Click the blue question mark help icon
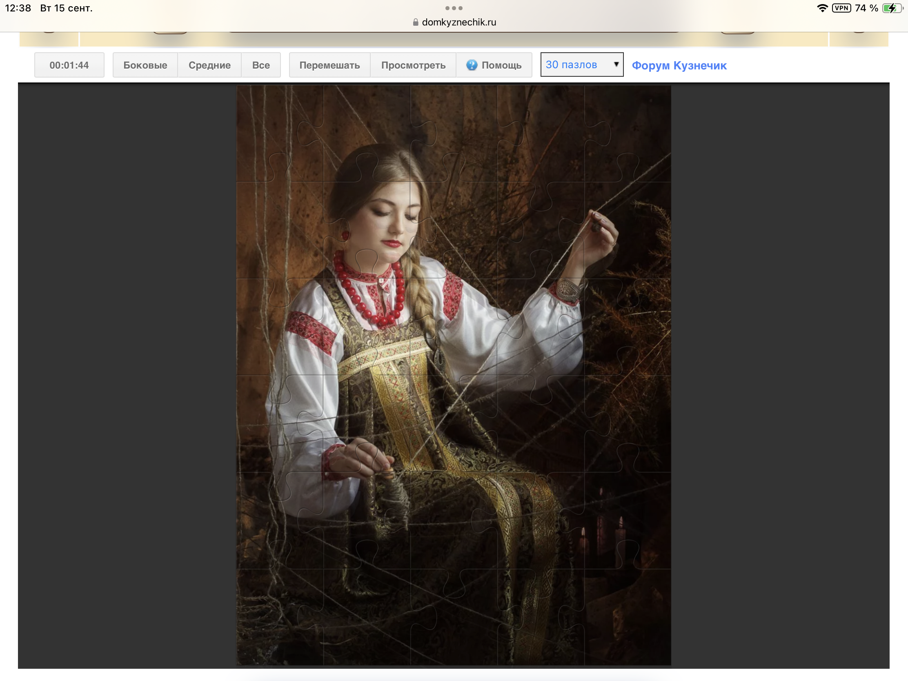 [472, 65]
